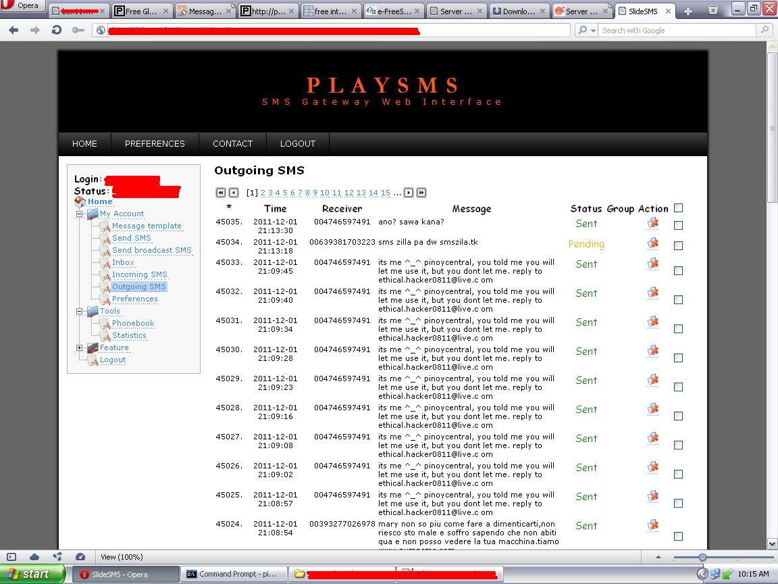Go to the next page using the arrow
The height and width of the screenshot is (584, 778).
tap(409, 193)
